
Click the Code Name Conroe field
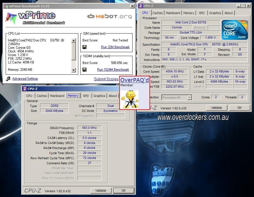[x=177, y=27]
